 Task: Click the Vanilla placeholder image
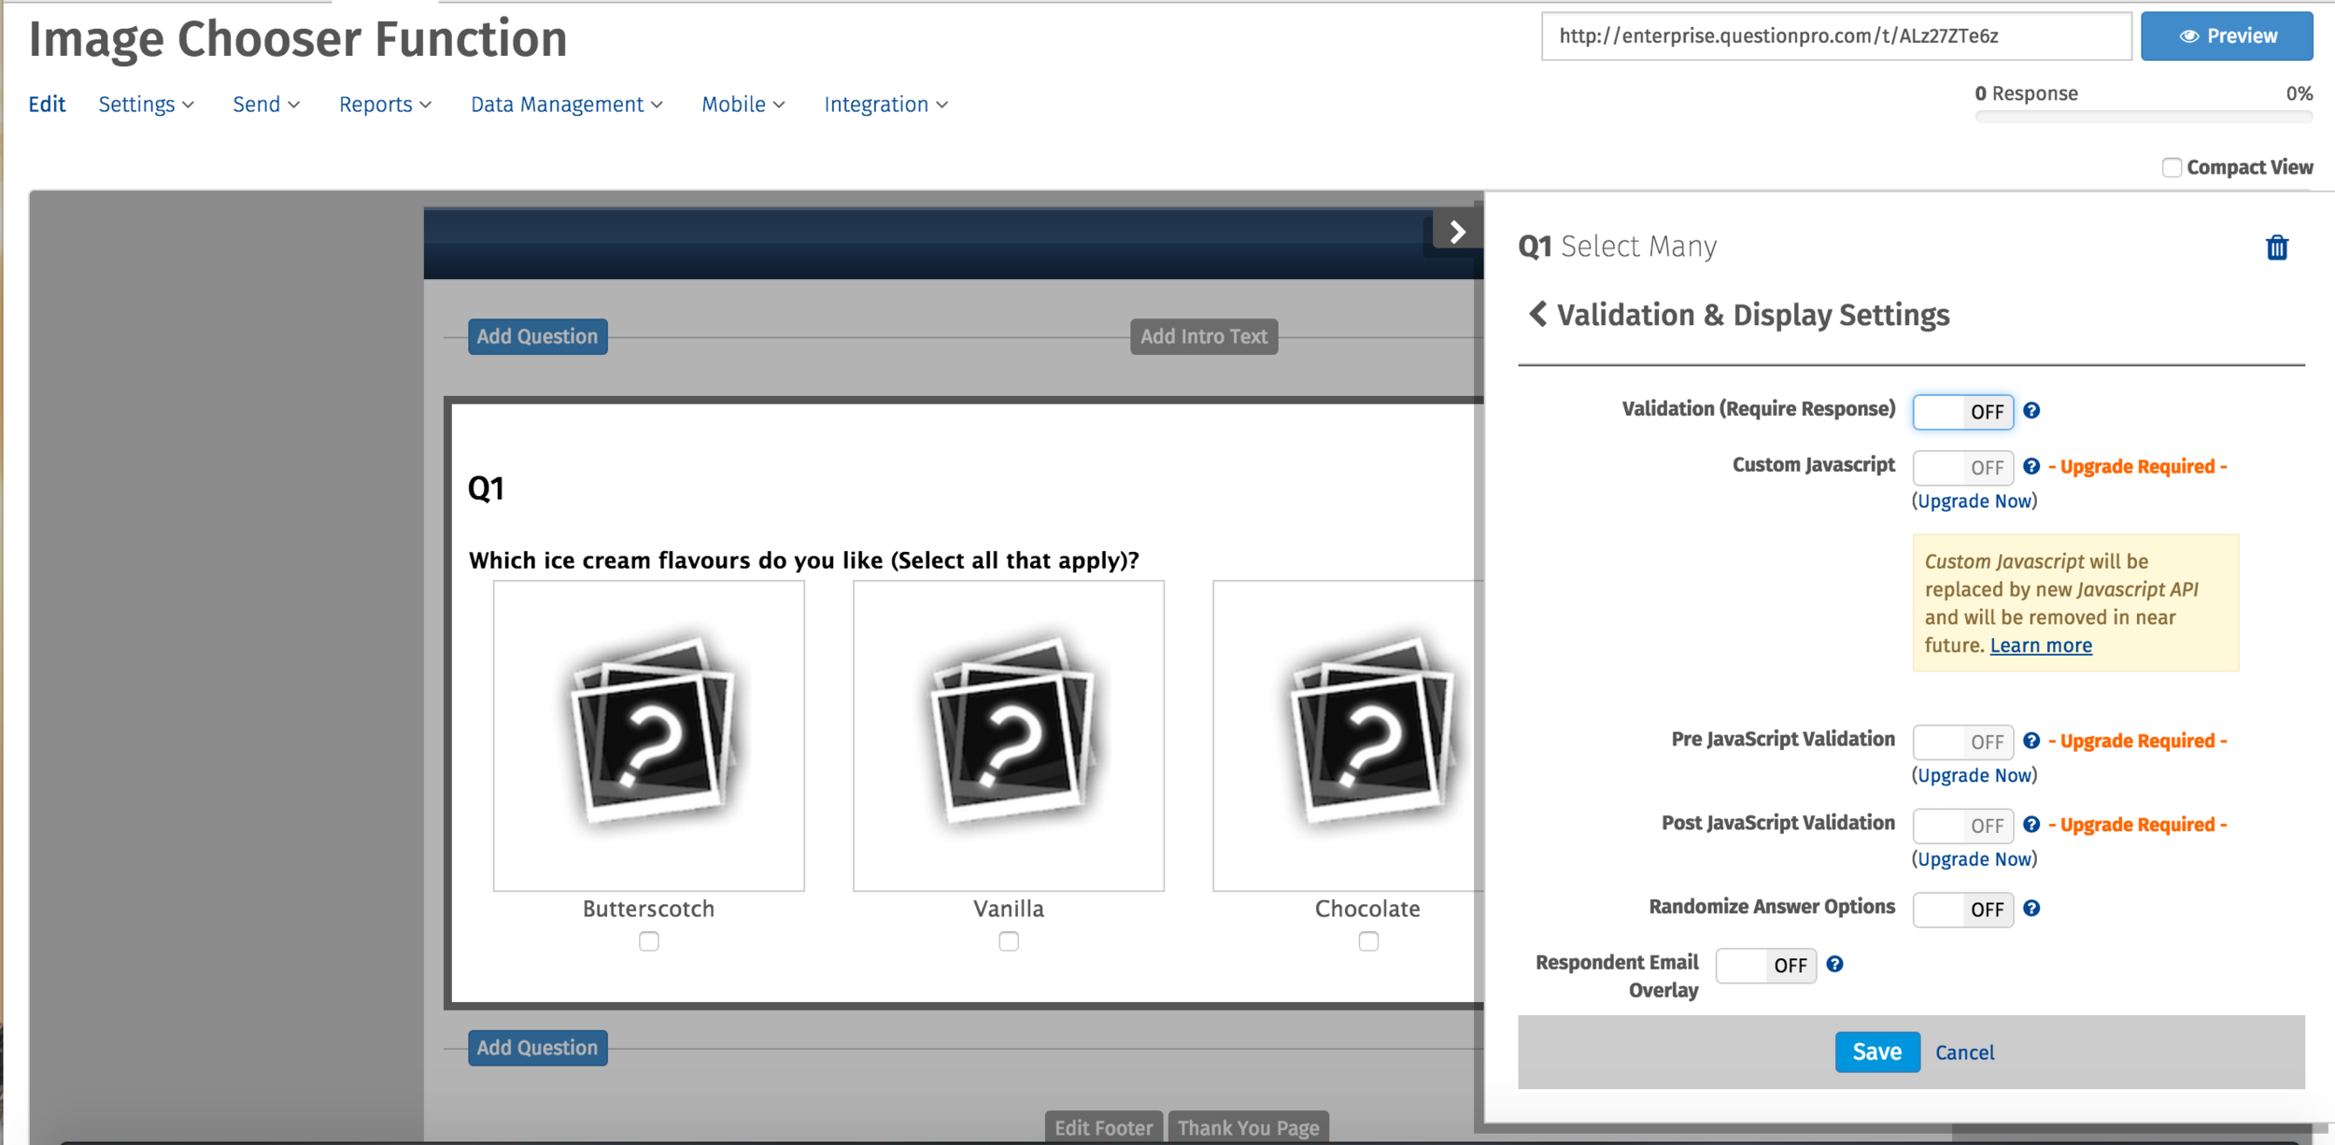1009,735
